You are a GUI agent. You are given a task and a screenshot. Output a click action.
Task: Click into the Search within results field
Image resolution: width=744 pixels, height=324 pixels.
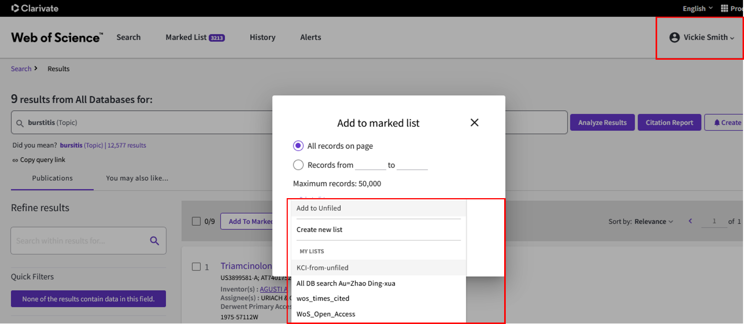(78, 241)
